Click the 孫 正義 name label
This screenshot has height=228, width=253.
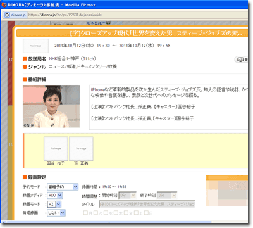tap(81, 163)
